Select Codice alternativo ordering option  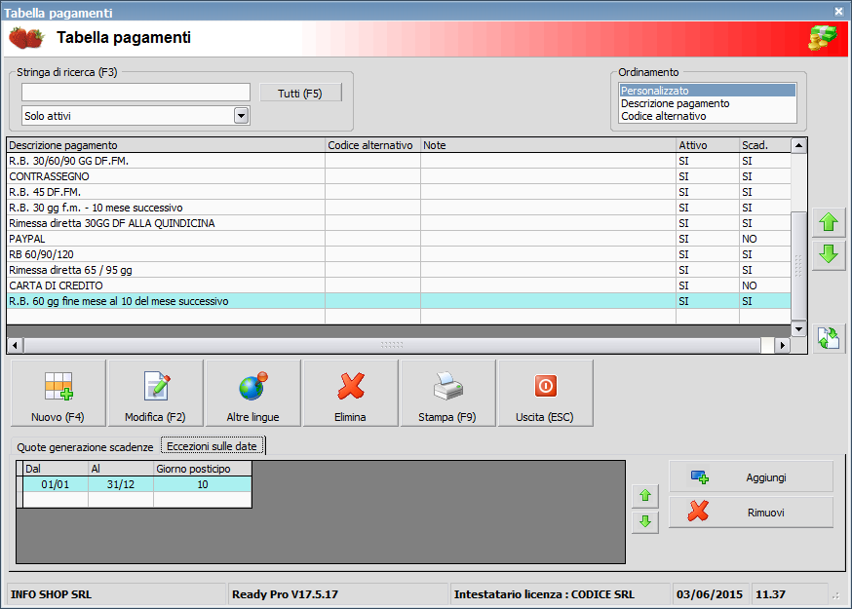[x=708, y=116]
